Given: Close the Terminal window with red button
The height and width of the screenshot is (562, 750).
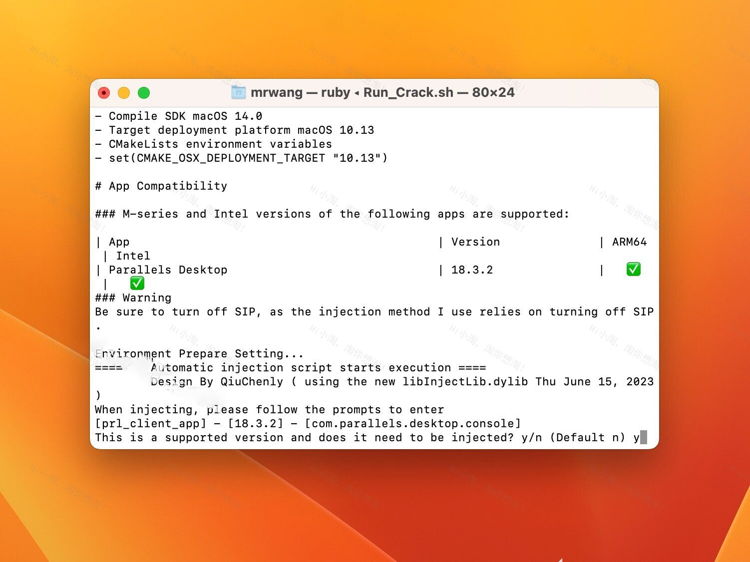Looking at the screenshot, I should 104,93.
